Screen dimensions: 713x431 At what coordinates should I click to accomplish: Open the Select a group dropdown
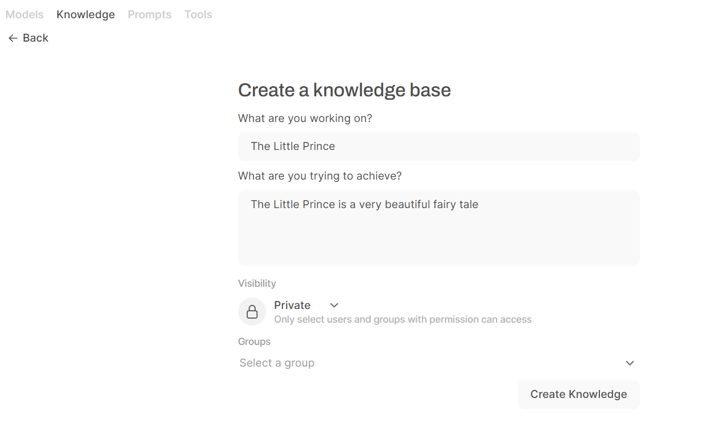coord(438,363)
